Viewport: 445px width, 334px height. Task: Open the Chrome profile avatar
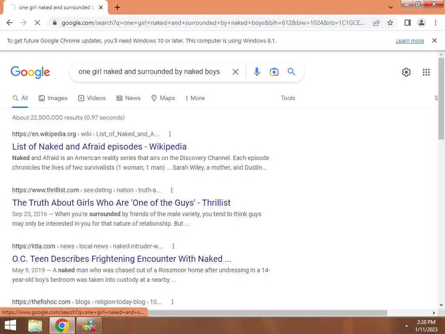pos(422,23)
